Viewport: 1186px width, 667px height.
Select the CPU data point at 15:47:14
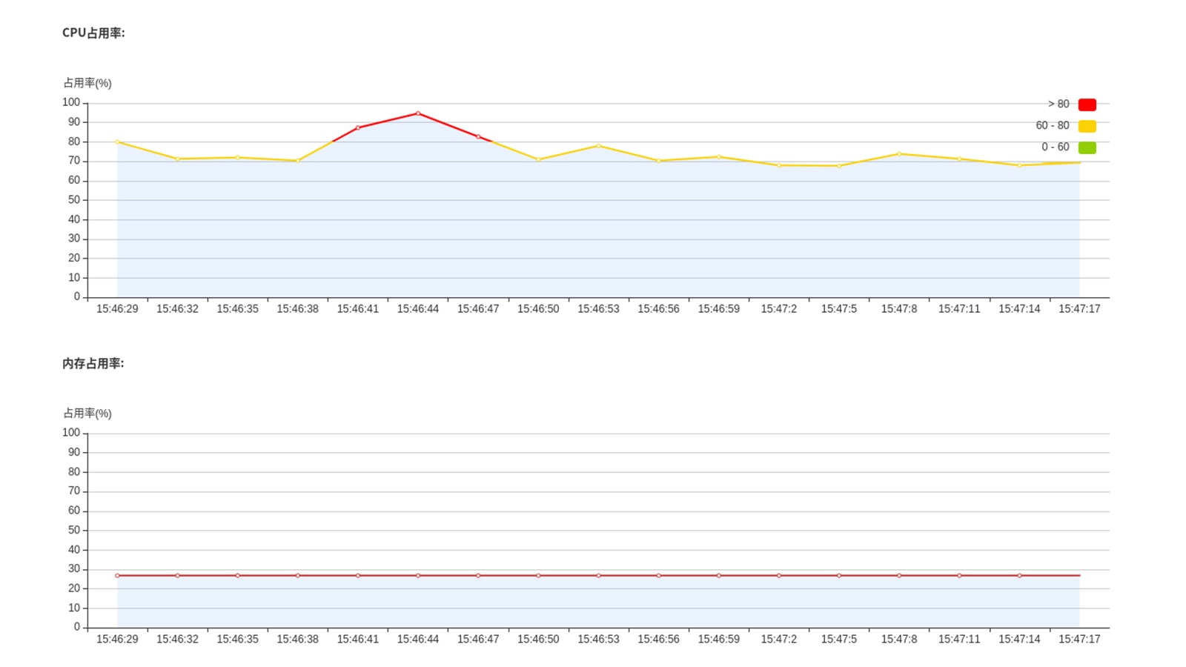coord(1019,165)
